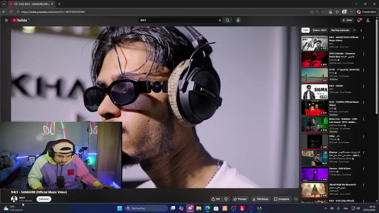Open the weather widget 13°C Ciel couvert
The image size is (379, 213).
pyautogui.click(x=13, y=208)
